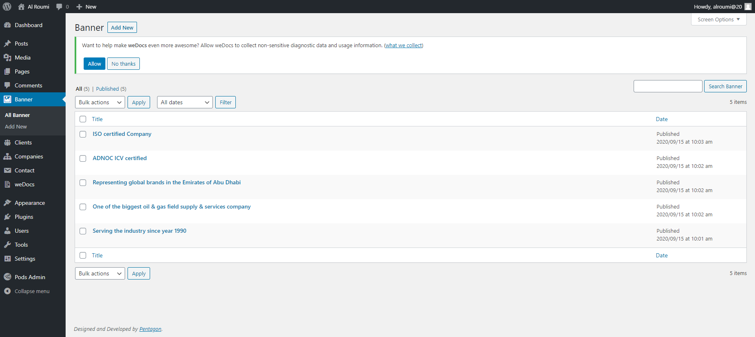Click the Collapse menu arrow icon
The height and width of the screenshot is (337, 755).
point(7,291)
